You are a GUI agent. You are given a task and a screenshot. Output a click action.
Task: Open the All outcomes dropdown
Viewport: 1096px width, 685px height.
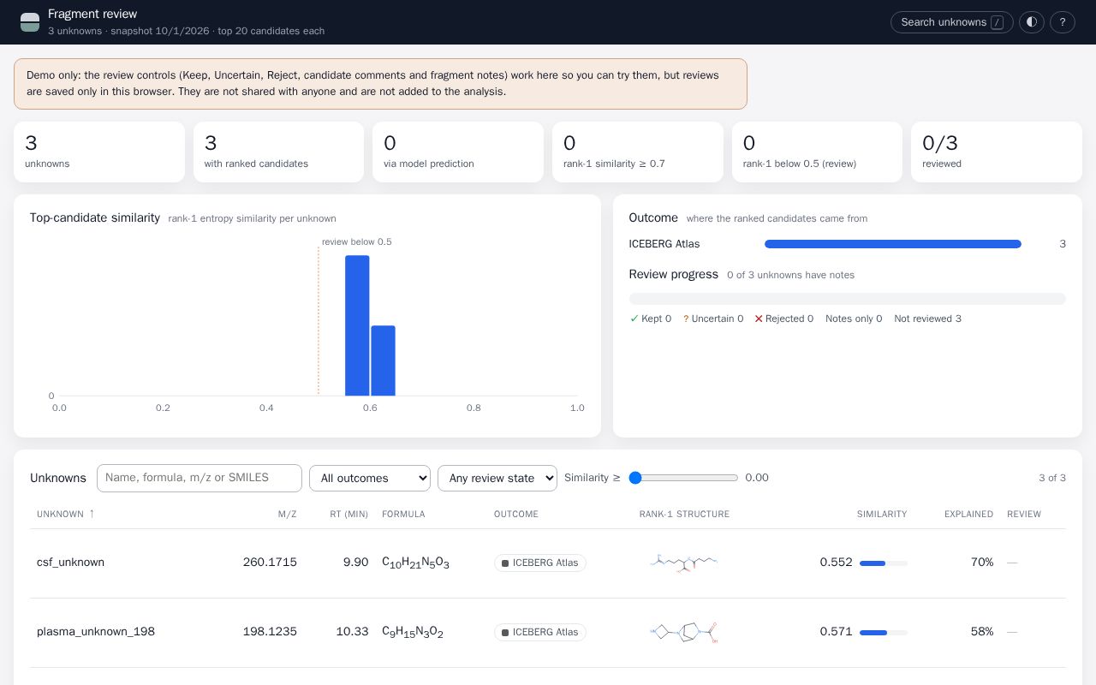pos(370,478)
